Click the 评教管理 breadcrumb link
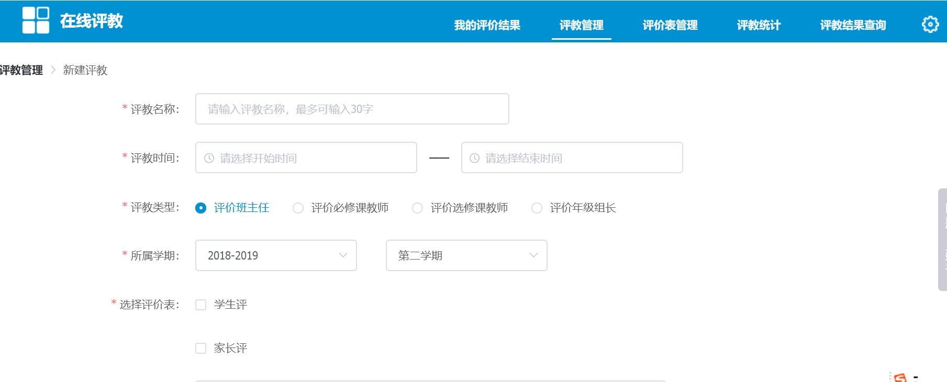This screenshot has height=382, width=947. [21, 70]
